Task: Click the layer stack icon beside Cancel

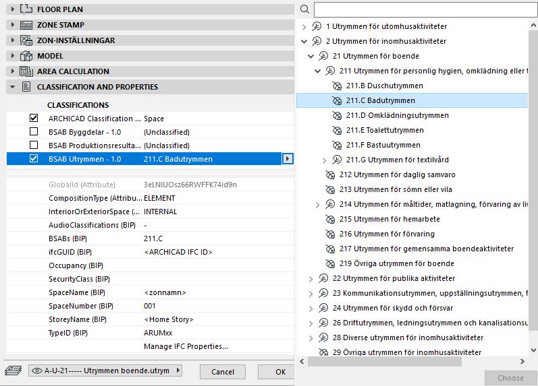Action: point(13,371)
